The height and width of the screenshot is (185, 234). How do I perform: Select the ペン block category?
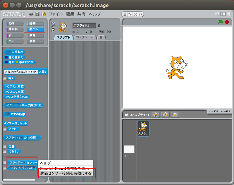(15, 41)
